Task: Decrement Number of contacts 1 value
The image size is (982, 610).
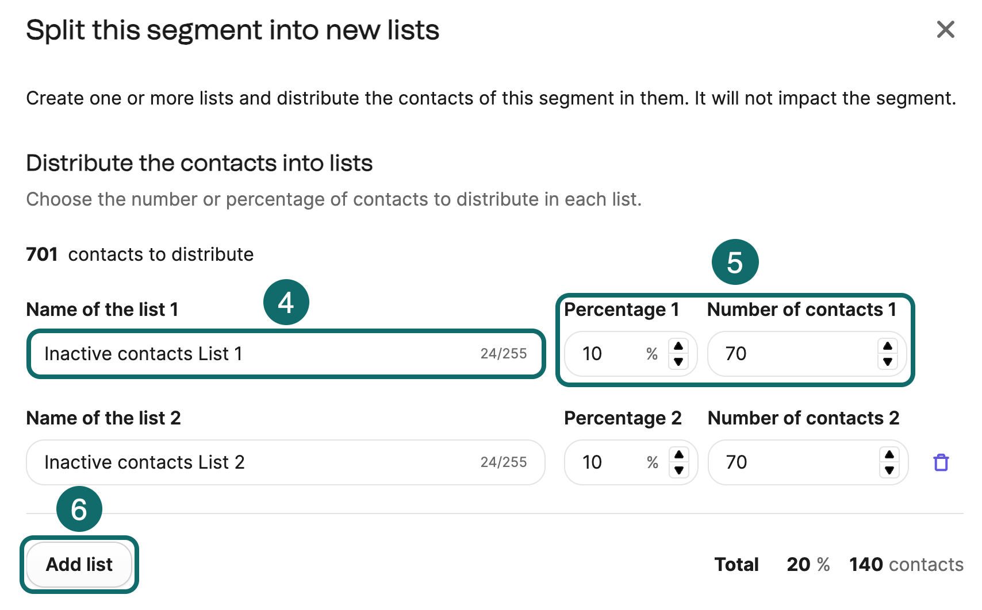Action: (888, 362)
